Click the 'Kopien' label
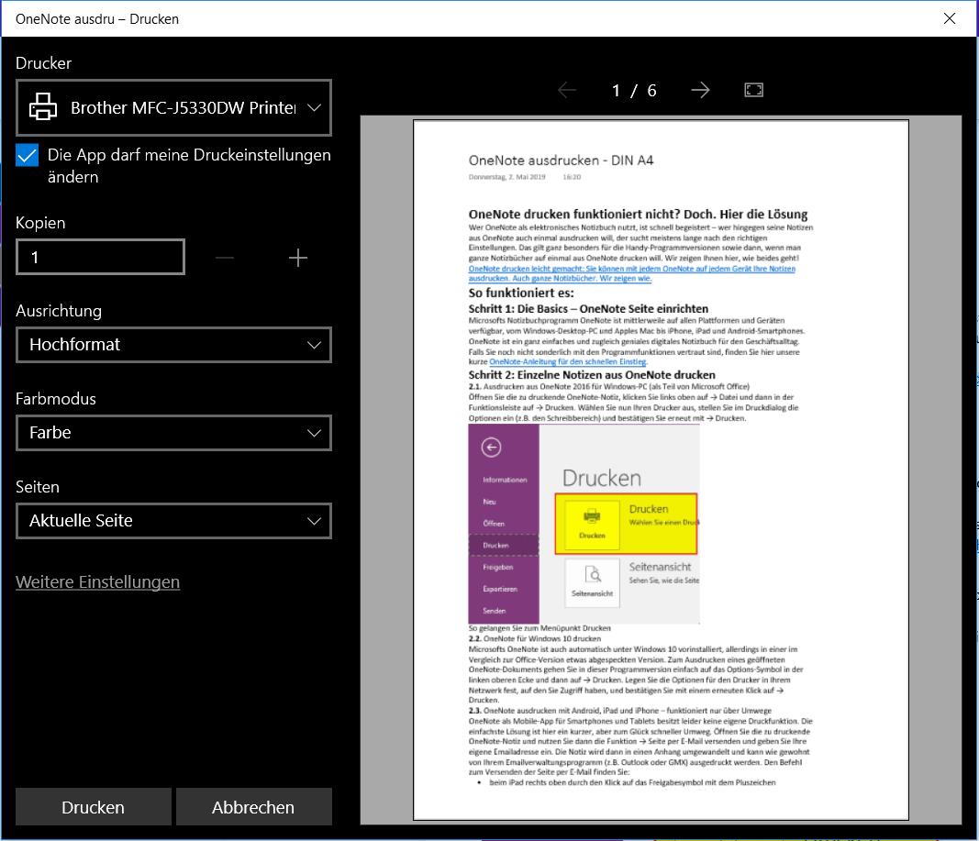979x841 pixels. [40, 223]
